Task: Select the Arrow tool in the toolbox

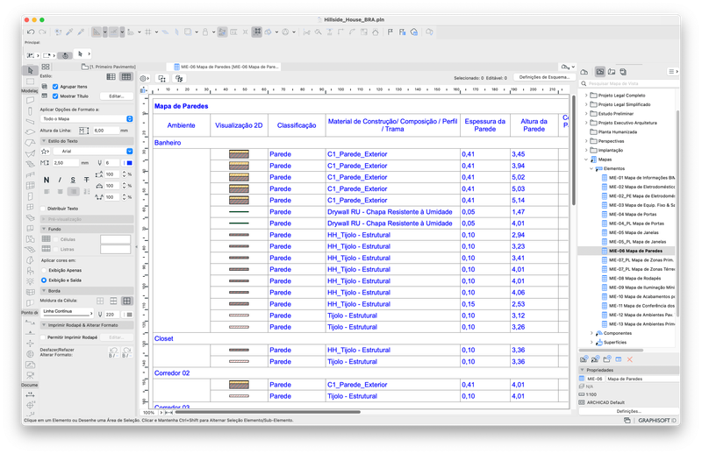Action: click(30, 70)
